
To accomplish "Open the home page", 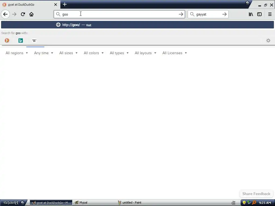I will pyautogui.click(x=31, y=14).
